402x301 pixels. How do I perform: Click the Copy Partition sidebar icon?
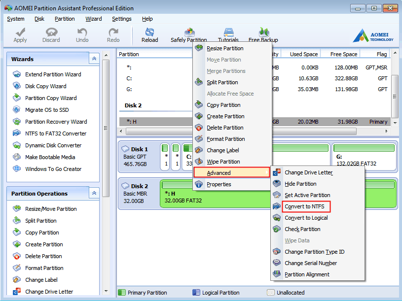(17, 233)
